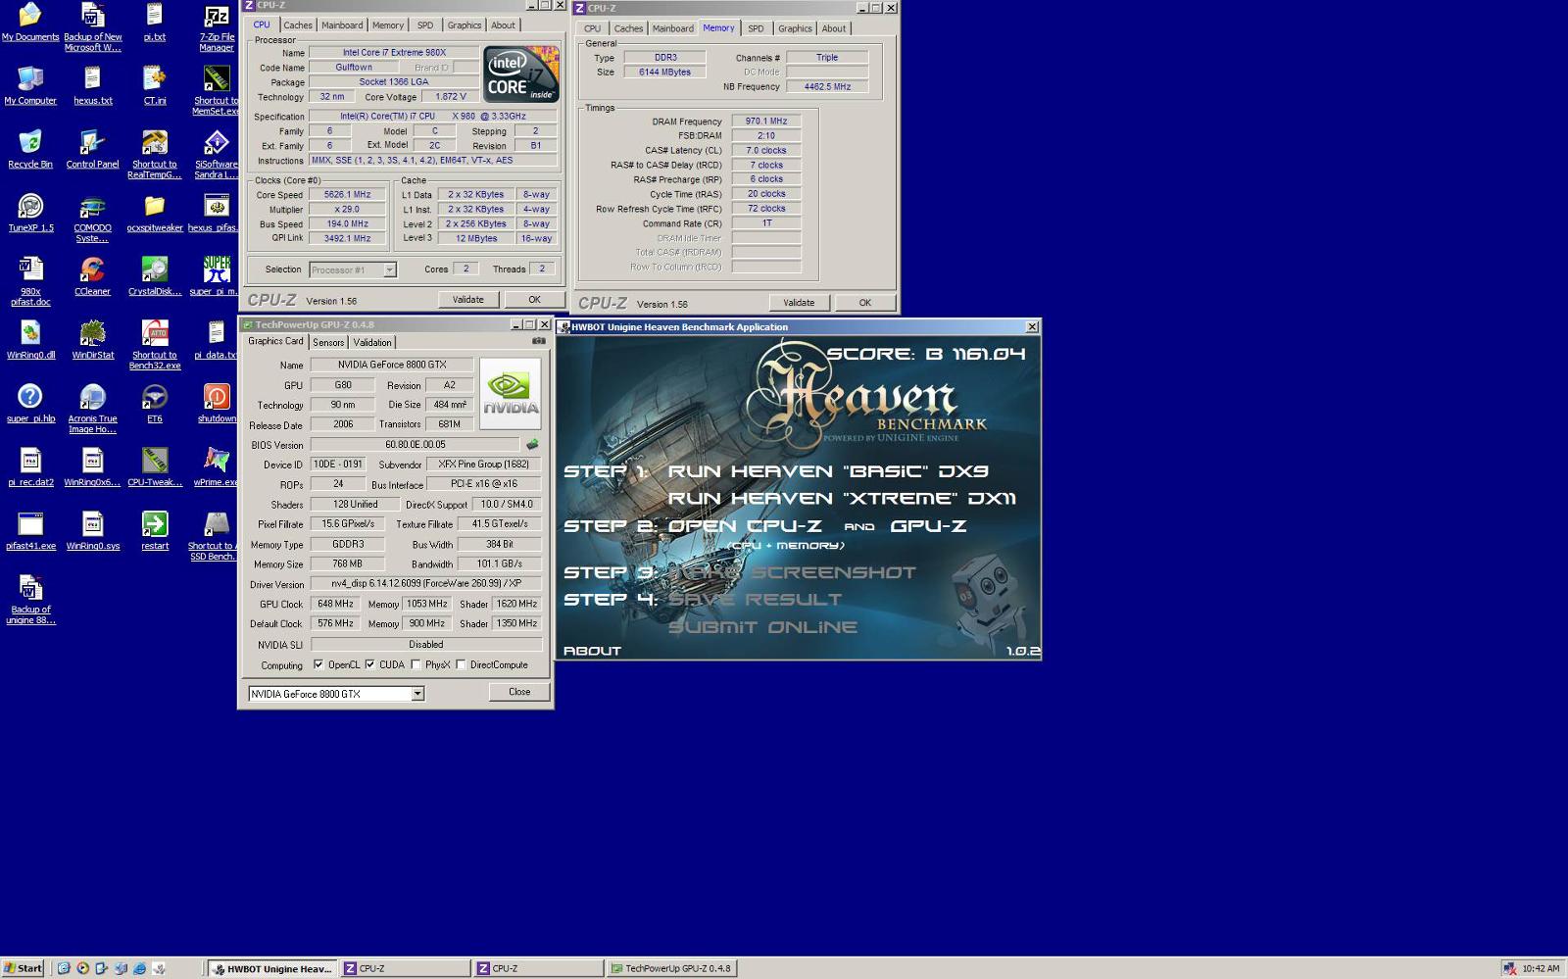The height and width of the screenshot is (979, 1568).
Task: Toggle the CUDA checkbox in GPU-Z
Action: point(369,664)
